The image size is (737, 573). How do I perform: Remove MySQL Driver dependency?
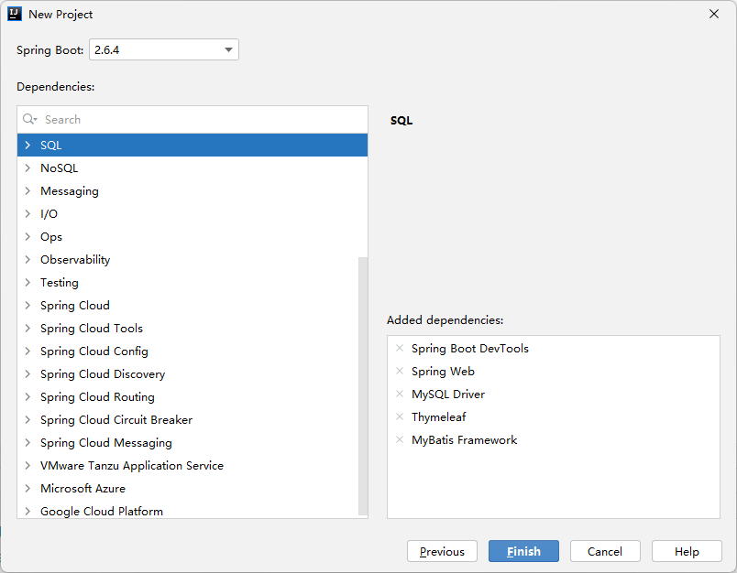(x=400, y=394)
